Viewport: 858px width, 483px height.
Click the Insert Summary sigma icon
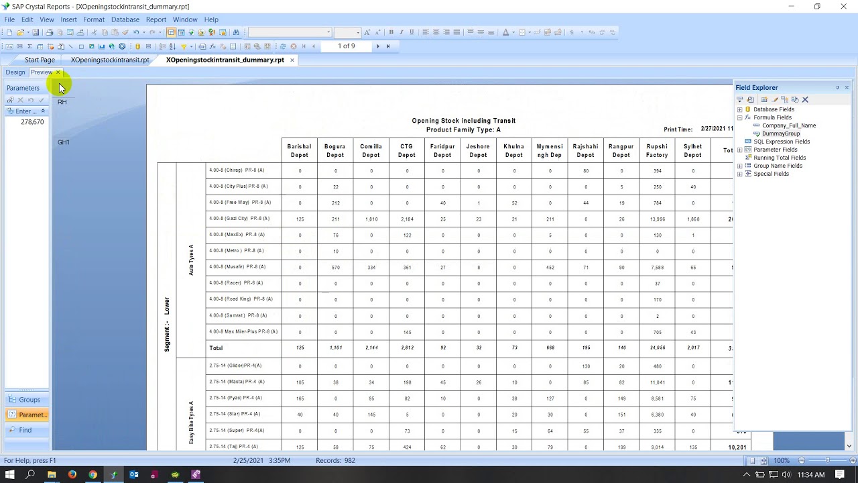click(x=29, y=46)
